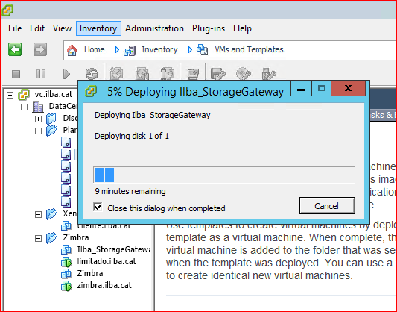The height and width of the screenshot is (312, 397).
Task: Go to Inventory in breadcrumb
Action: tap(159, 49)
